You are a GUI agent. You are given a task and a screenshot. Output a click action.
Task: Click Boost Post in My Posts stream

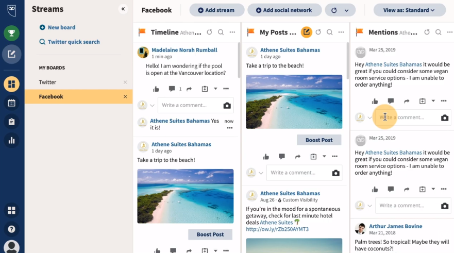[x=319, y=140]
